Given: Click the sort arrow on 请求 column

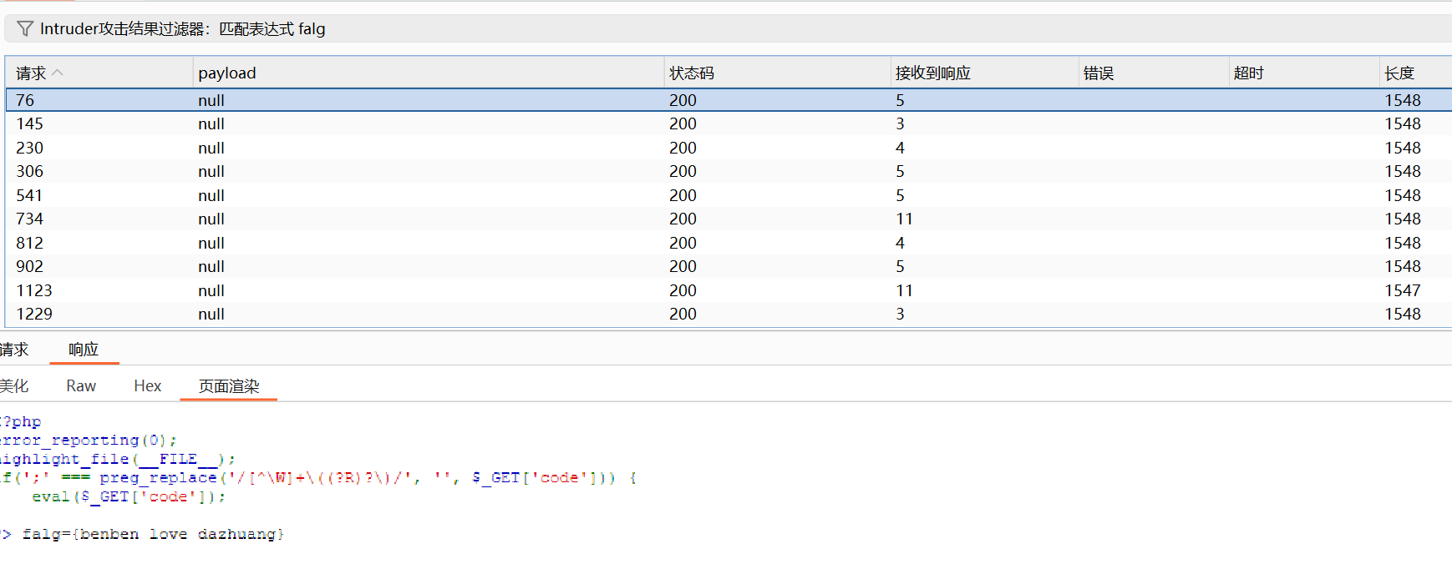Looking at the screenshot, I should [58, 73].
